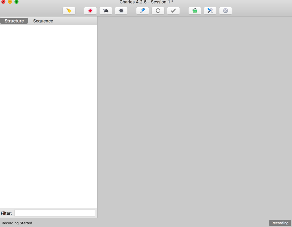Close the Charles window with the red button
The height and width of the screenshot is (227, 292).
(3, 2)
